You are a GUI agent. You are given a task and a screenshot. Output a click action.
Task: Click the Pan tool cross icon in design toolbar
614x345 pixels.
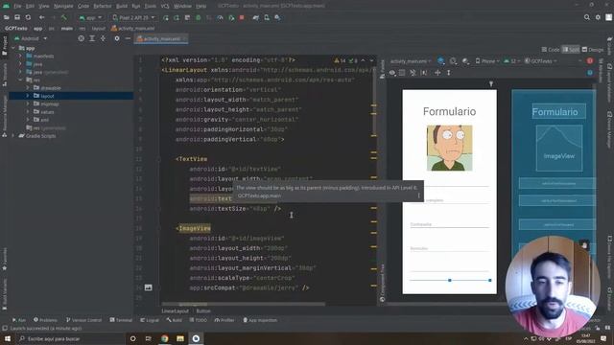pyautogui.click(x=437, y=73)
